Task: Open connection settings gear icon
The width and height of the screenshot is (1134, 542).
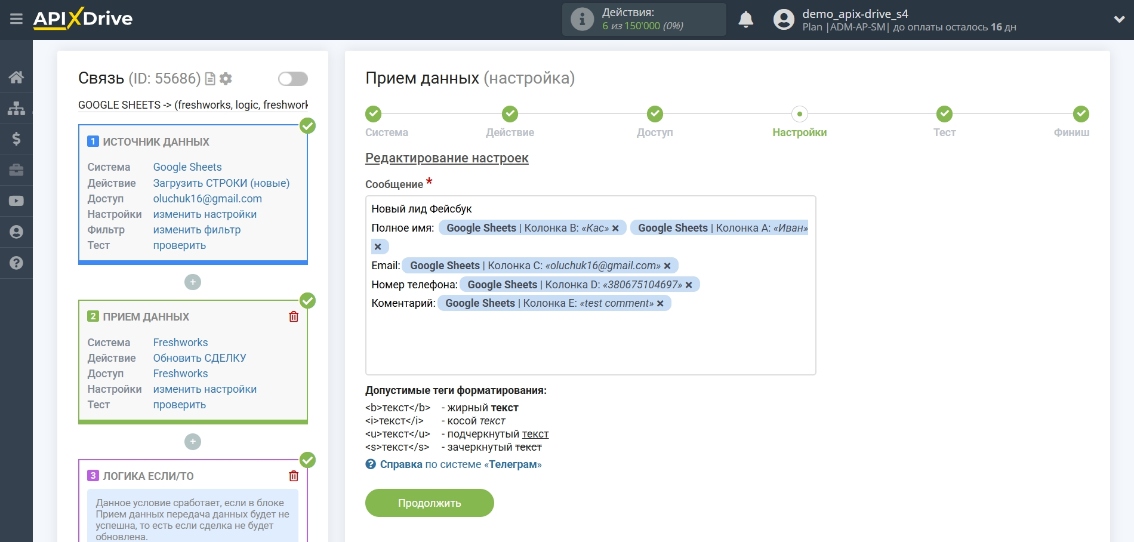Action: pyautogui.click(x=226, y=79)
